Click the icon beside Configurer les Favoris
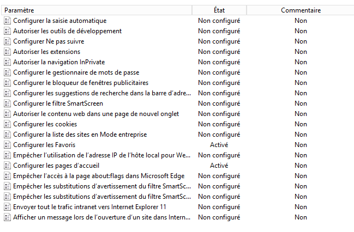Screen dimensions: 354x232 (x=8, y=145)
